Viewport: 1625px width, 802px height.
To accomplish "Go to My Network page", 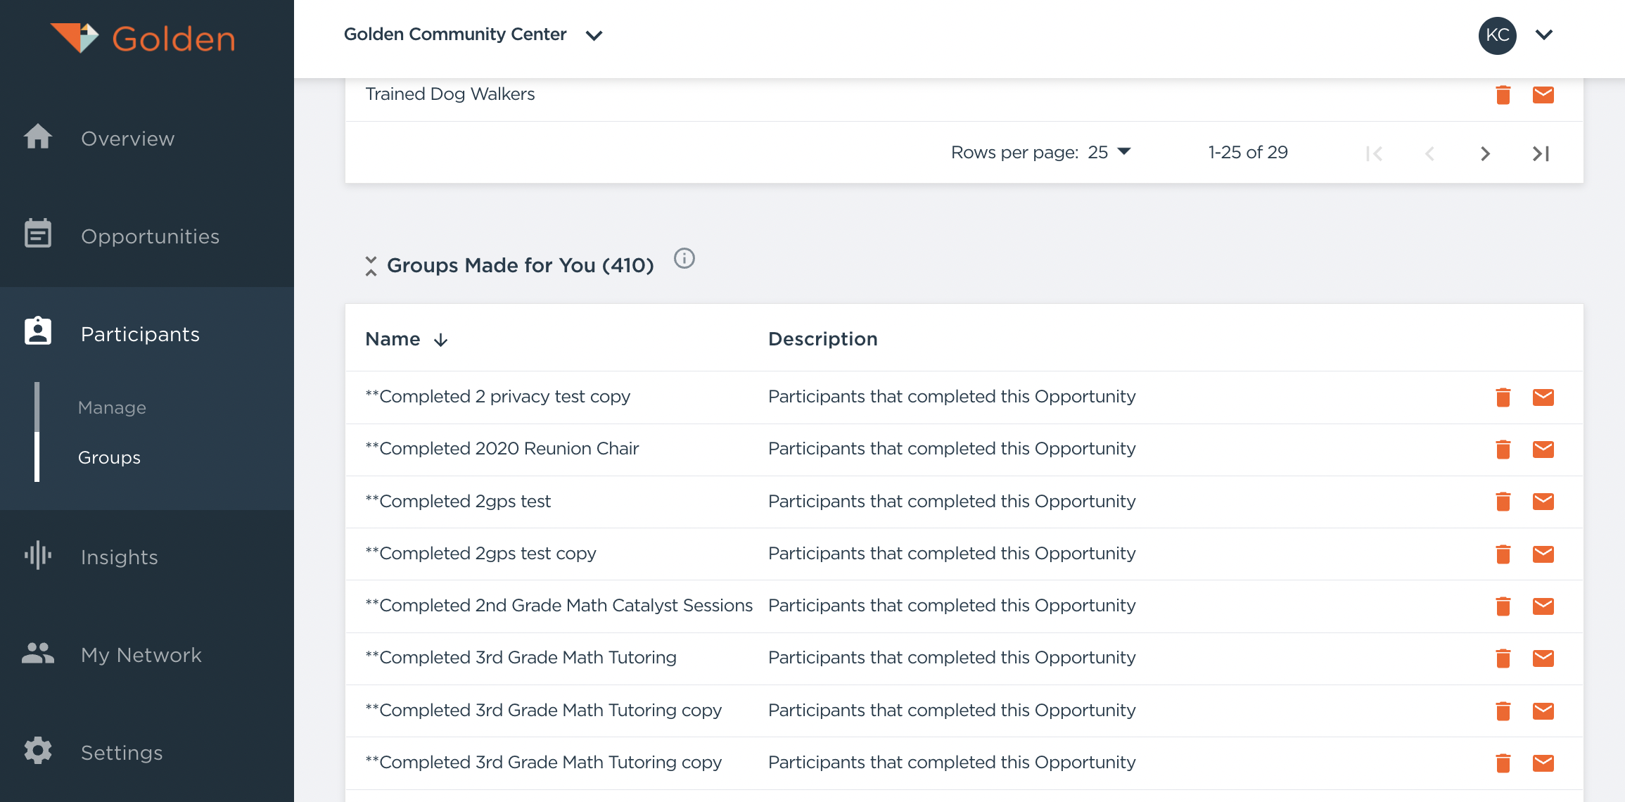I will coord(141,655).
